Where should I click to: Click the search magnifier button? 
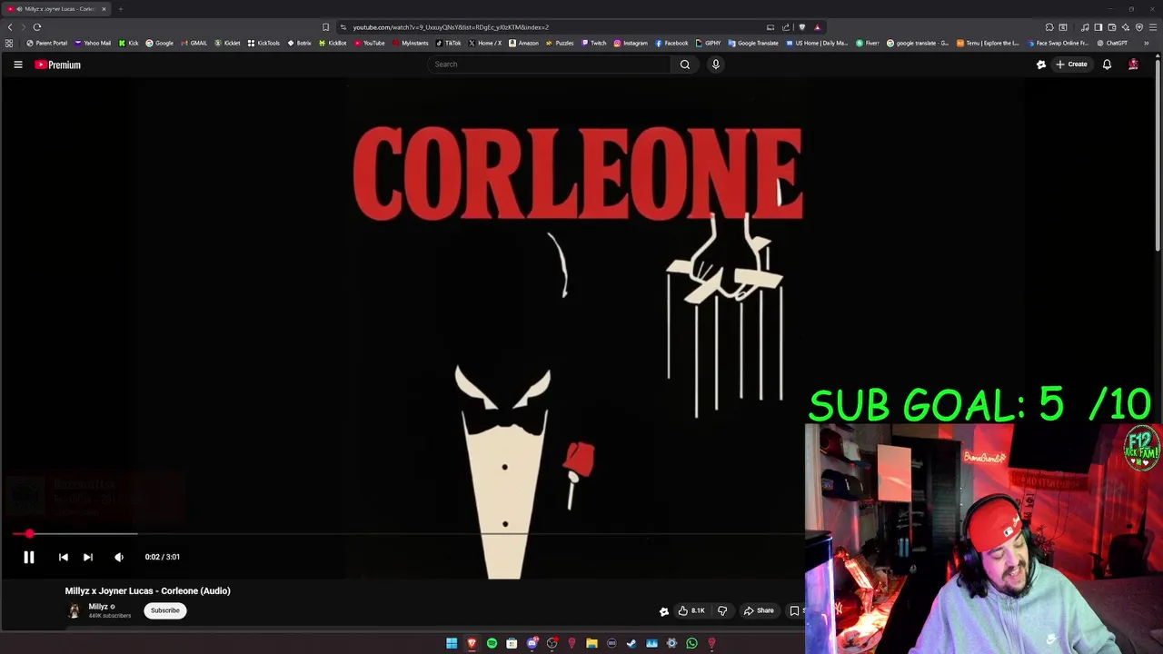point(685,64)
